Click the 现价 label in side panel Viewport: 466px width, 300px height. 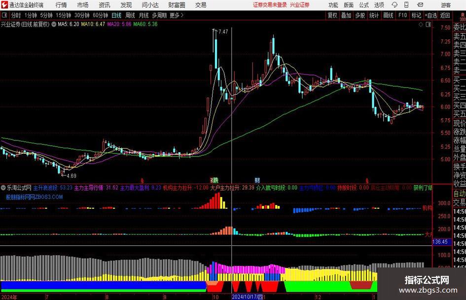(460, 123)
